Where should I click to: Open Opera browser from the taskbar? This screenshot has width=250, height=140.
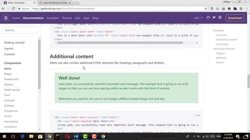[67, 136]
